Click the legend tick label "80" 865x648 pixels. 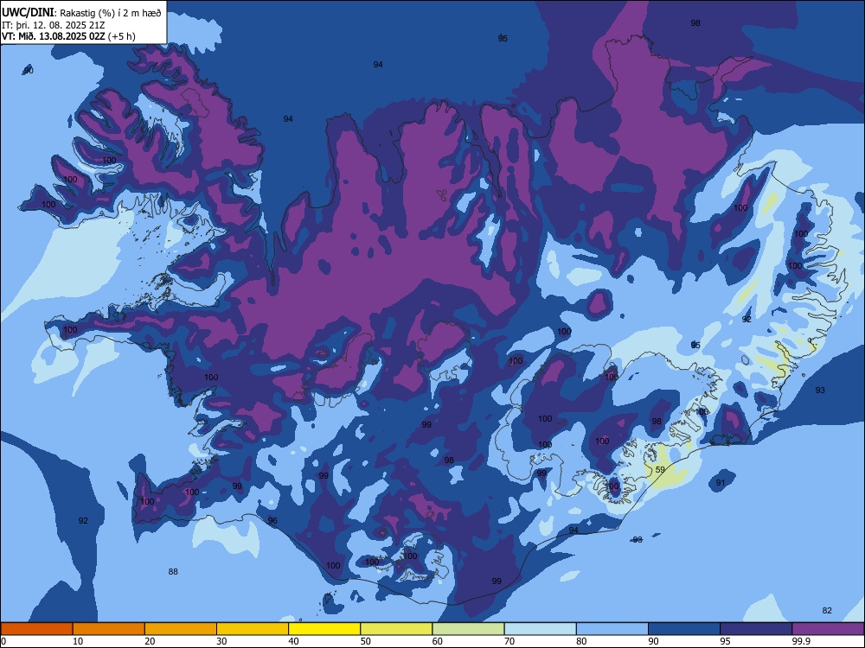click(x=581, y=641)
